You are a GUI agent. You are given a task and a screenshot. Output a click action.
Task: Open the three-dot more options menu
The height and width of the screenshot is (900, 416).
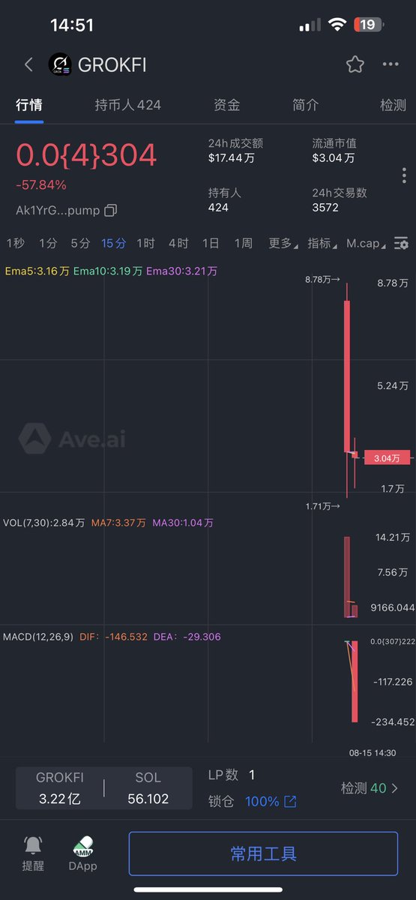tap(391, 64)
